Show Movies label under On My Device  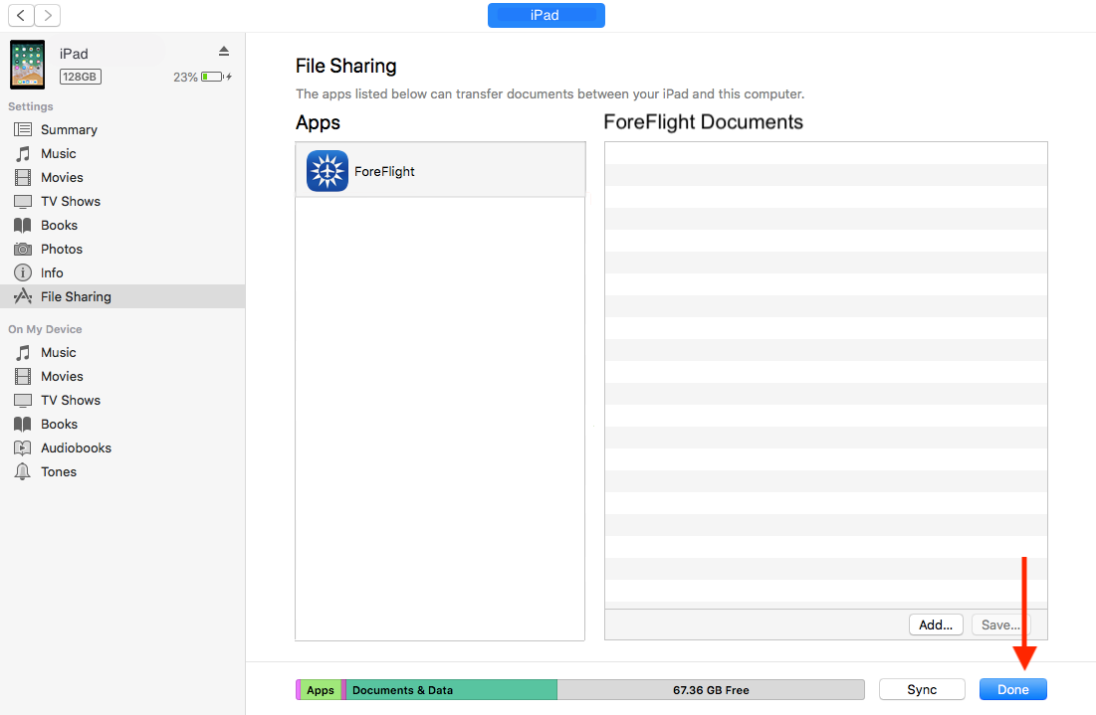click(x=62, y=376)
